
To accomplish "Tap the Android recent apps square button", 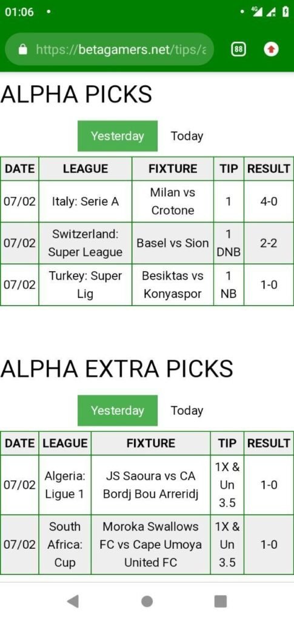I will click(x=221, y=601).
